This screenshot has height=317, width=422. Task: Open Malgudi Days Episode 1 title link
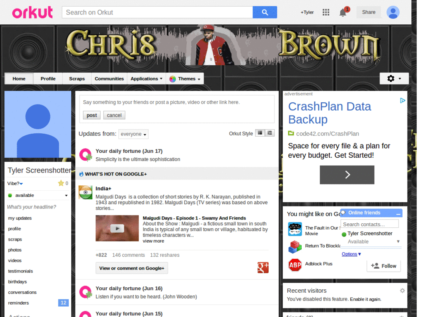click(x=195, y=218)
